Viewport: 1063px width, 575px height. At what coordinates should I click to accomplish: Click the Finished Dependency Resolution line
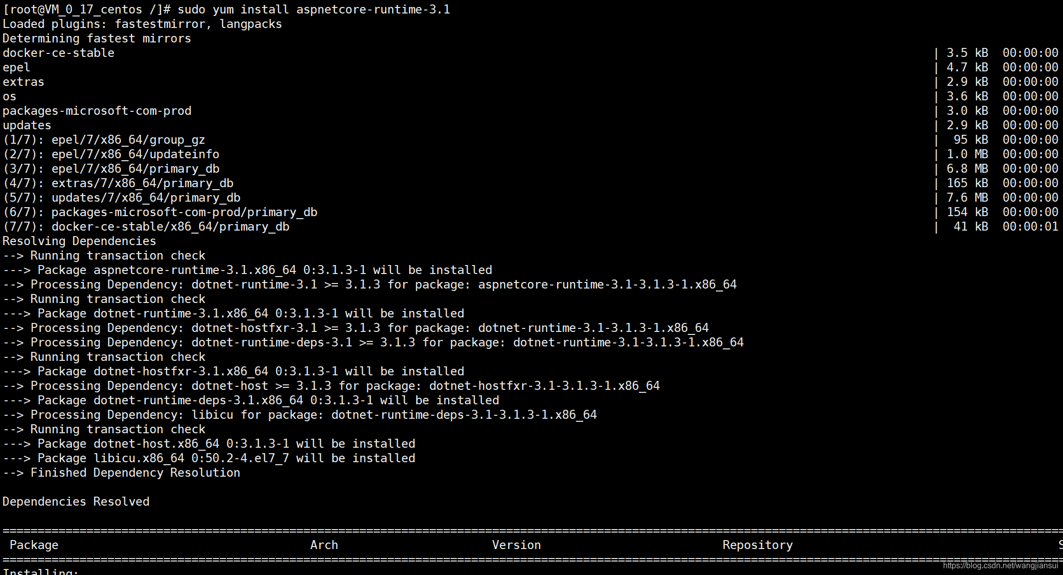(x=121, y=473)
